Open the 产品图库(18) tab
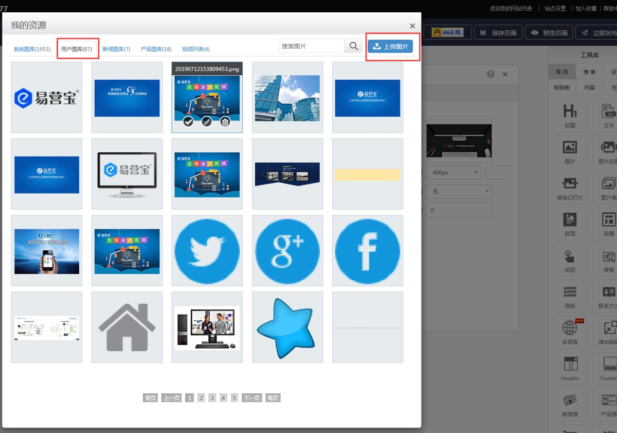617x433 pixels. tap(156, 49)
